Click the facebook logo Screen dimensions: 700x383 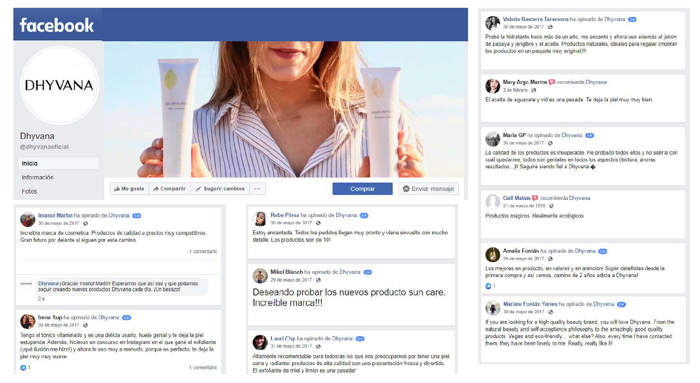(56, 25)
